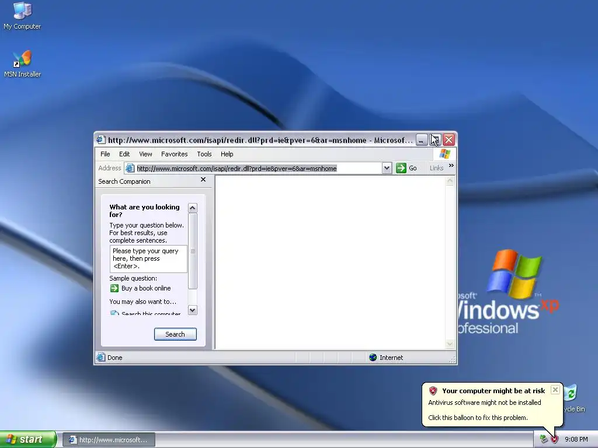Close the Internet Explorer window
The height and width of the screenshot is (448, 598).
(449, 140)
